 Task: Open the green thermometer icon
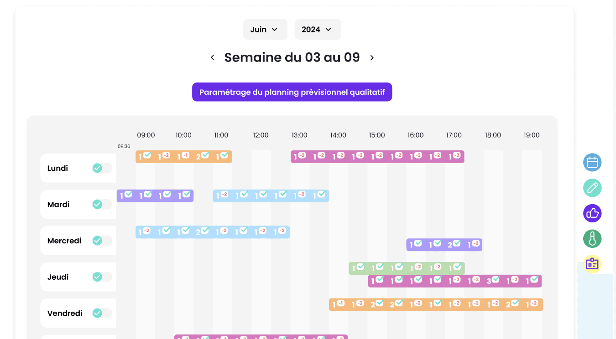tap(592, 239)
